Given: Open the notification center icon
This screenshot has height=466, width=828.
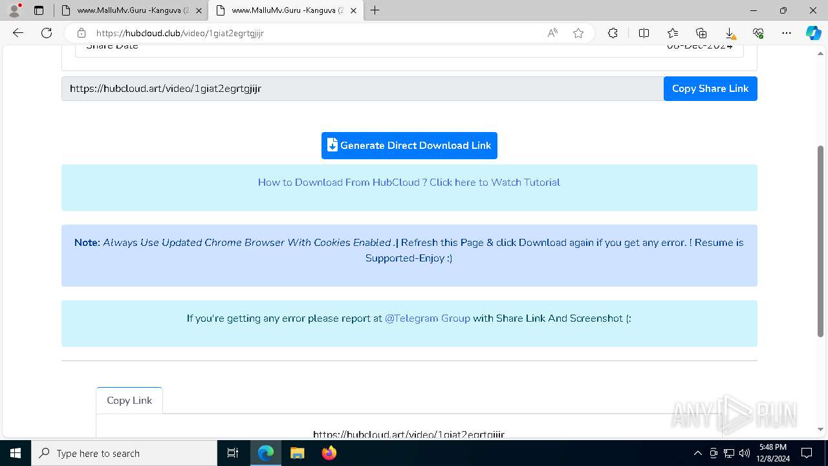Looking at the screenshot, I should coord(807,453).
